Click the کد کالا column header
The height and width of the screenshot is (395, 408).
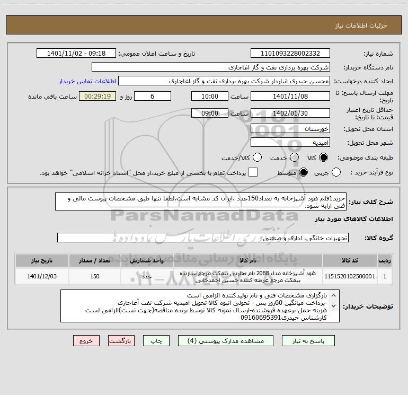coord(350,261)
